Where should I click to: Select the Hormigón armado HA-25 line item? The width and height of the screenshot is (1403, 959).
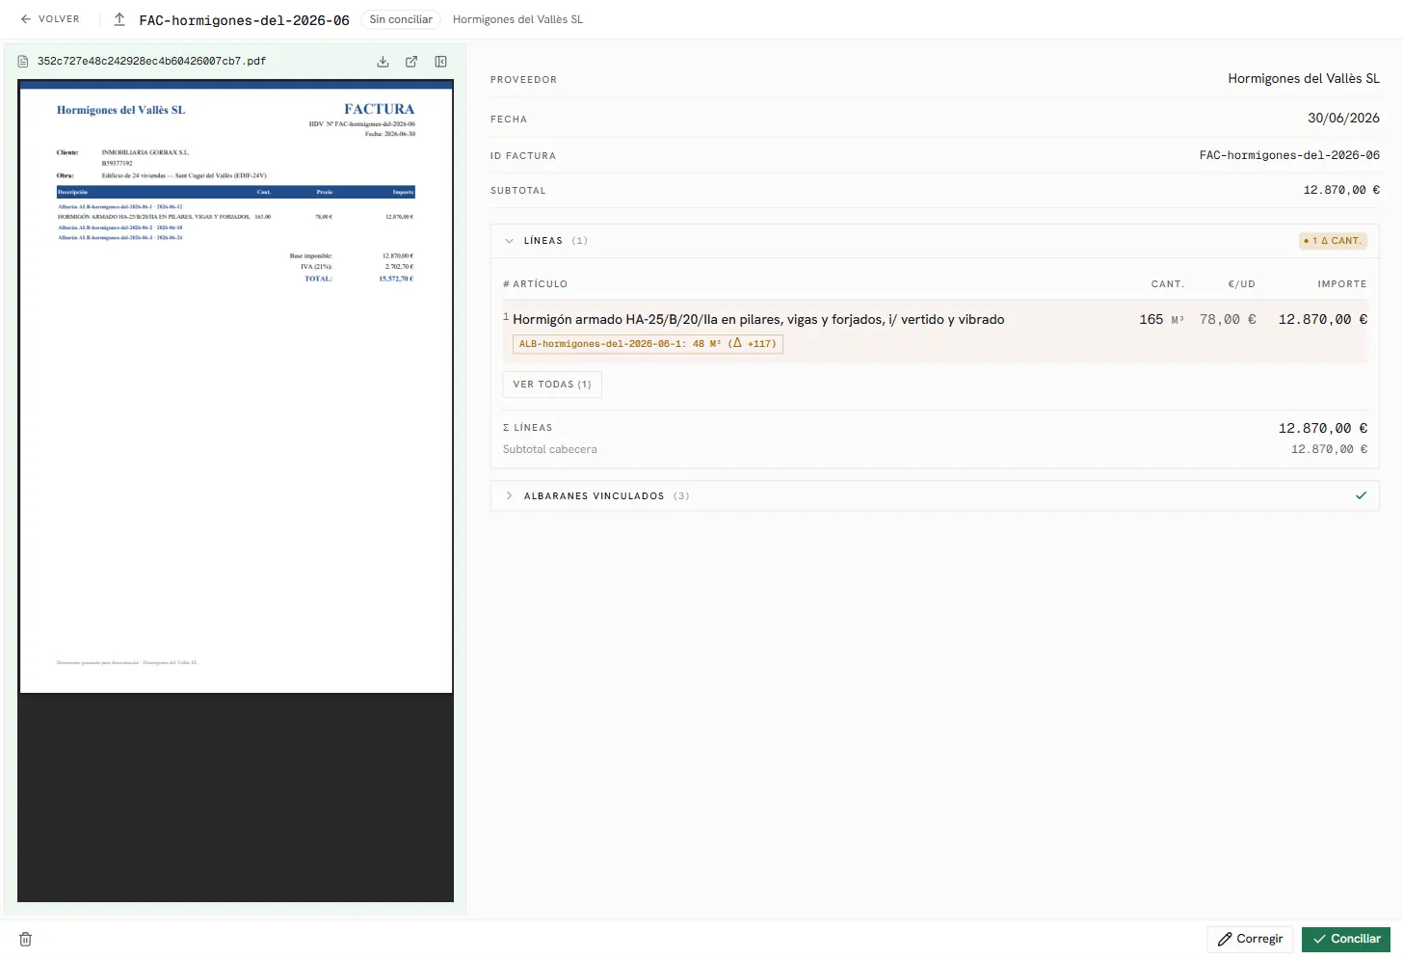(935, 332)
